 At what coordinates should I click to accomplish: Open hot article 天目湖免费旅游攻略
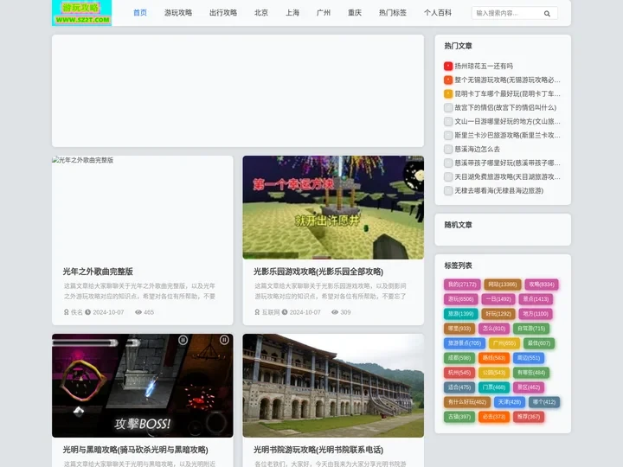click(x=507, y=177)
